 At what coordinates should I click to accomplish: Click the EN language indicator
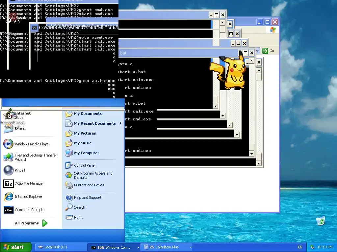point(300,247)
